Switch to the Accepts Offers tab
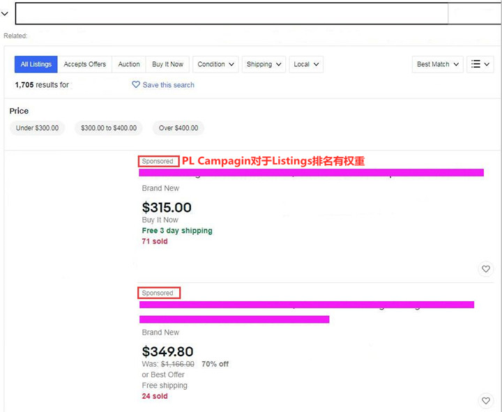502x412 pixels. click(x=85, y=64)
